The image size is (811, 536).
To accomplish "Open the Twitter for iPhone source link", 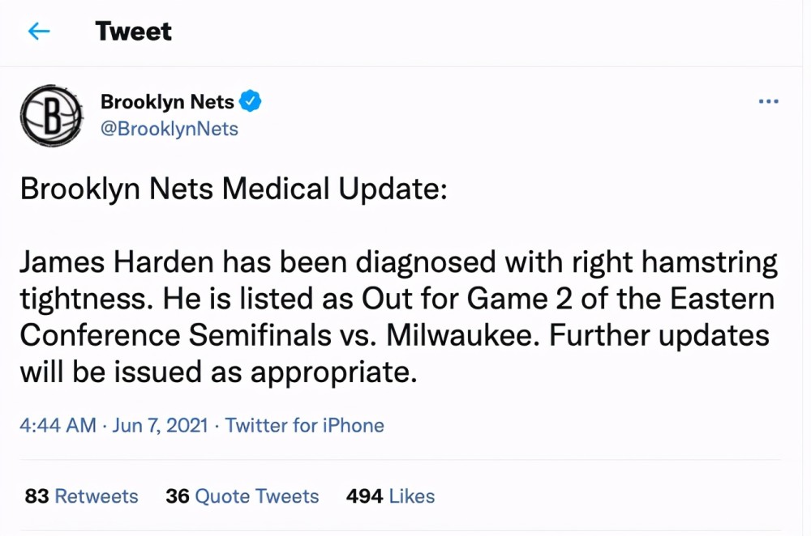I will (305, 426).
